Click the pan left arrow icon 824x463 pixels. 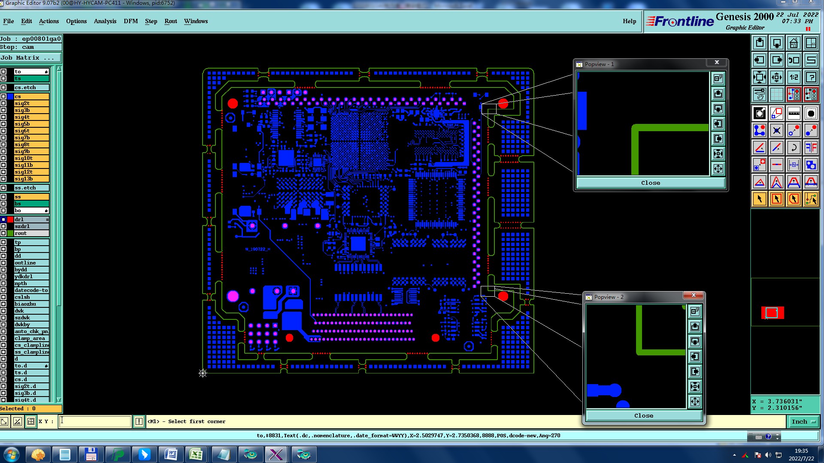pyautogui.click(x=760, y=60)
